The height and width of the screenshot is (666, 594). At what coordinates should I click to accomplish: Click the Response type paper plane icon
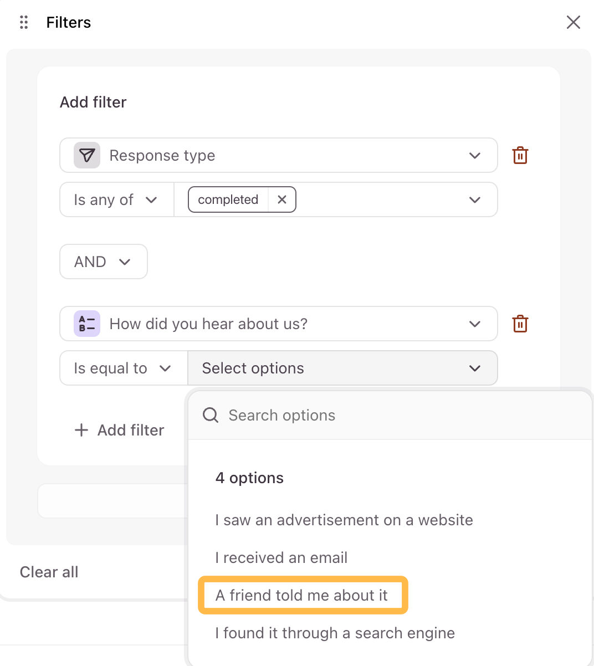pyautogui.click(x=87, y=155)
